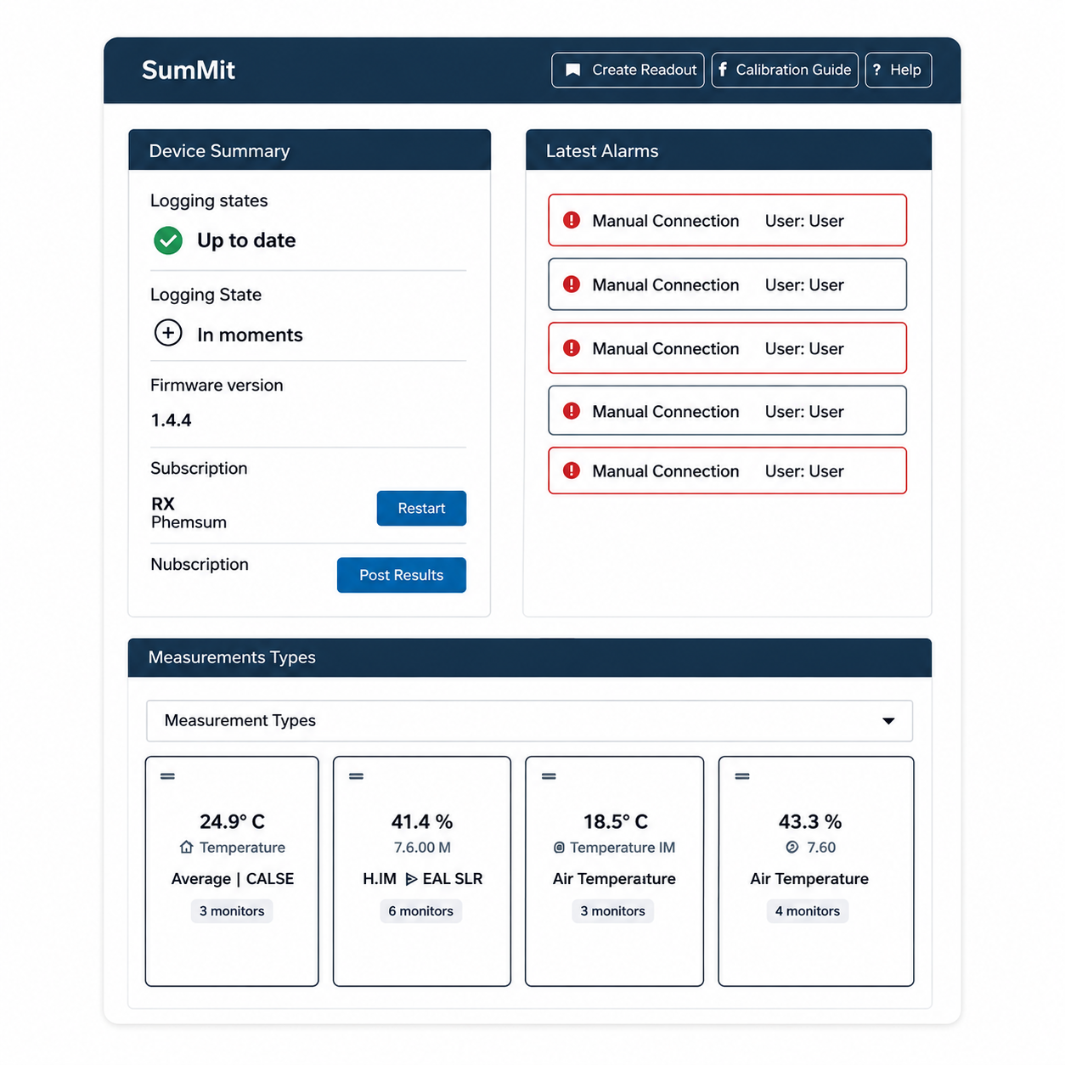Click the question mark icon beside Help
1065x1065 pixels.
pyautogui.click(x=877, y=70)
